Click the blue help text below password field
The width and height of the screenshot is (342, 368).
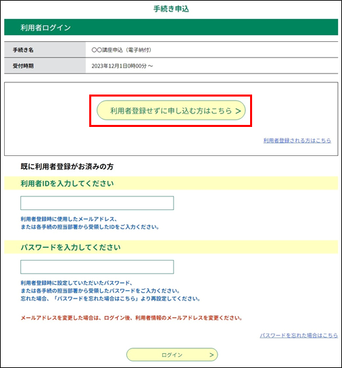point(110,291)
